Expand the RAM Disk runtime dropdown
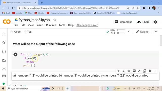This screenshot has height=91, width=162. click(x=128, y=32)
